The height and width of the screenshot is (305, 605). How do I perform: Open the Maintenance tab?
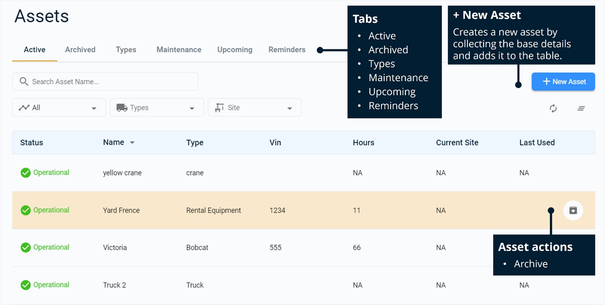tap(179, 50)
